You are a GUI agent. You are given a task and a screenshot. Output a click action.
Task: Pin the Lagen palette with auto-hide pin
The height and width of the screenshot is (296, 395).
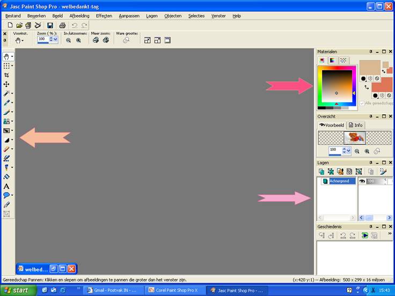371,162
